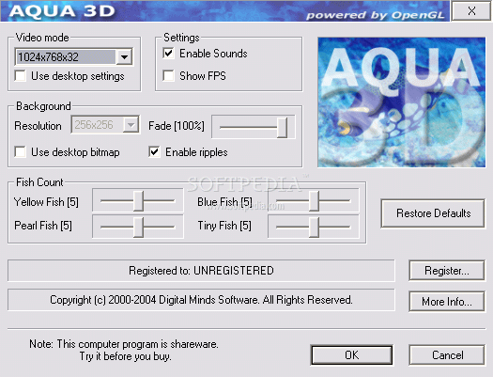Confirm settings with the OK button
Image resolution: width=493 pixels, height=377 pixels.
click(x=351, y=355)
